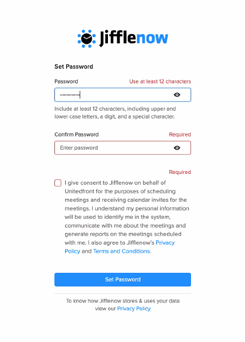The image size is (245, 342).
Task: Click the Jifflenow wordmark text
Action: [x=134, y=38]
